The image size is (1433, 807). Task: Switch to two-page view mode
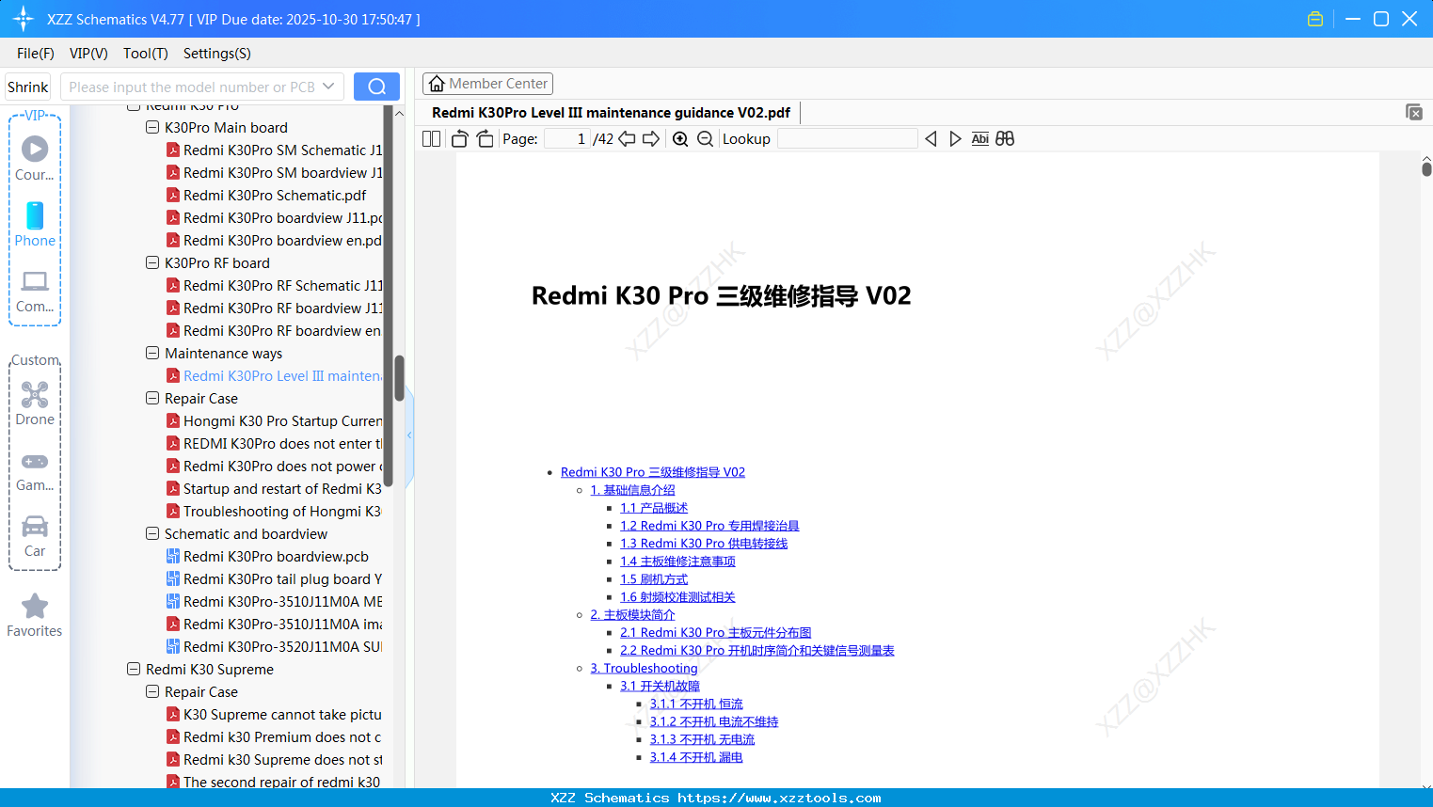pos(430,138)
